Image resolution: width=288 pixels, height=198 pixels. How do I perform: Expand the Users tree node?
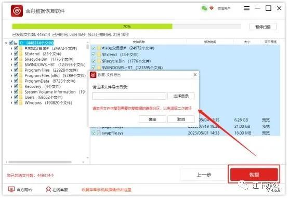(x=11, y=97)
